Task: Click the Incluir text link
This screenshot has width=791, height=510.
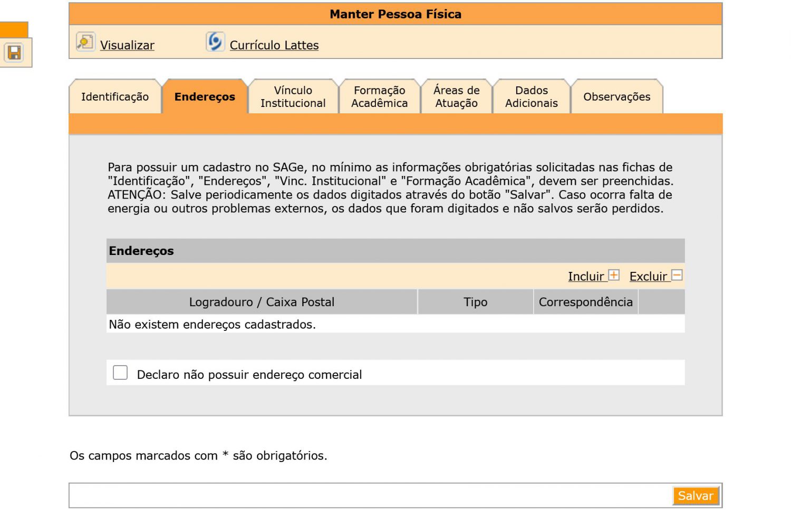Action: (585, 277)
